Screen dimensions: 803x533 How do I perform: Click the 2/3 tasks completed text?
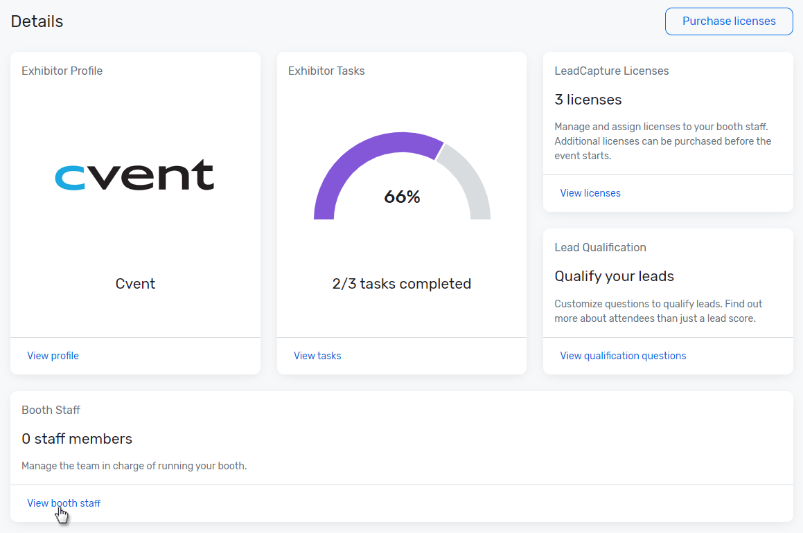[402, 284]
